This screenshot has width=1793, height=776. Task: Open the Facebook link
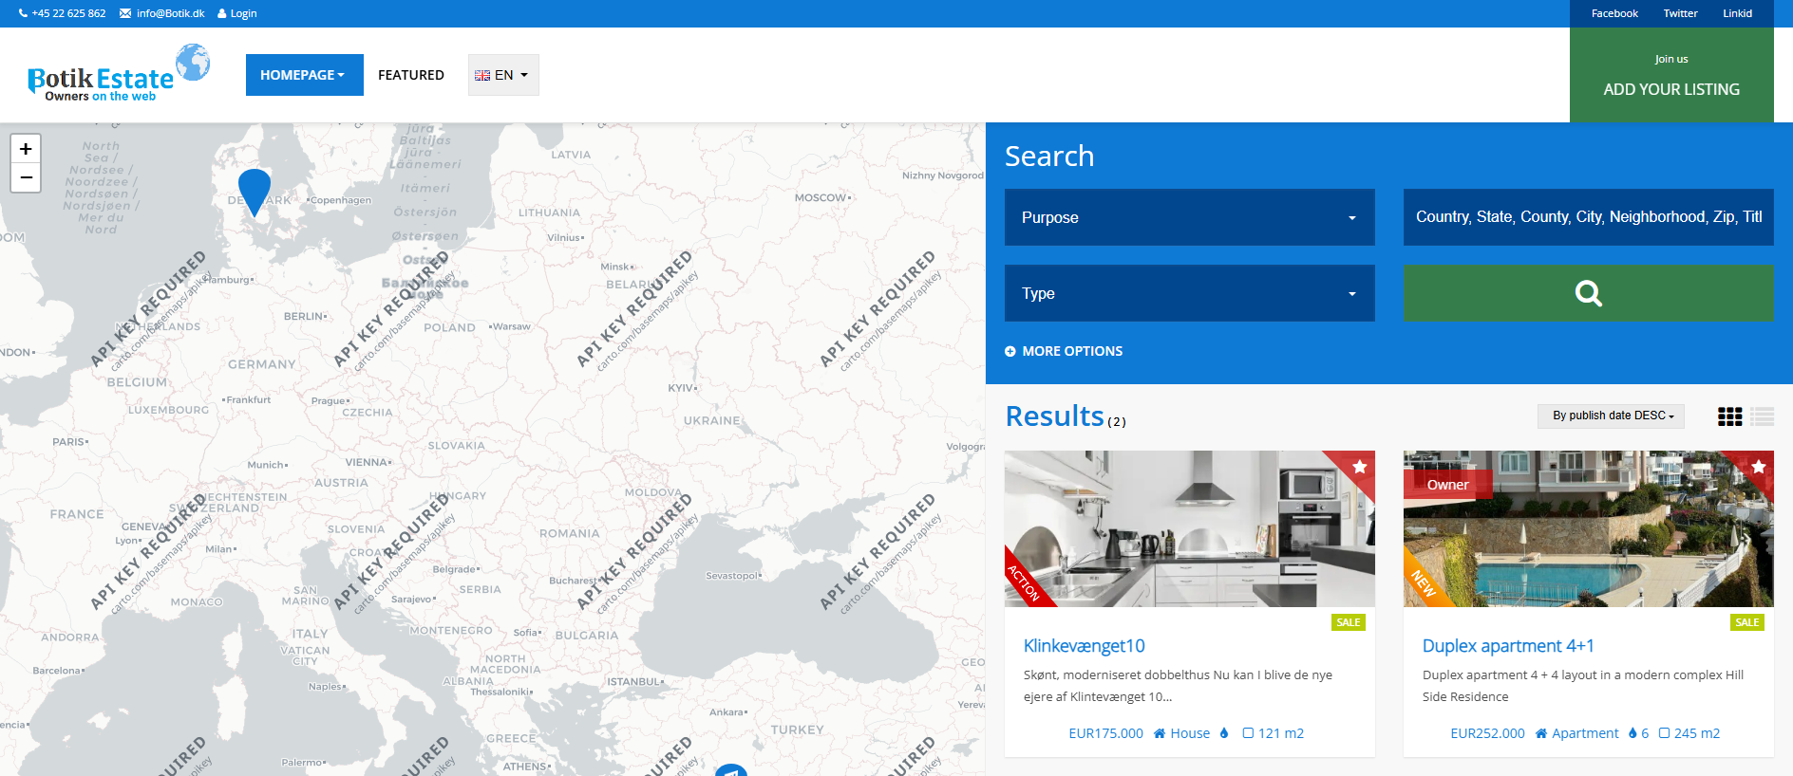[x=1614, y=13]
